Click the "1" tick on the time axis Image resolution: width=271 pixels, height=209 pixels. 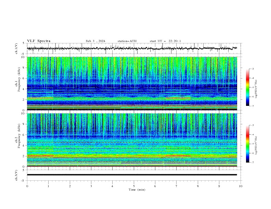(48, 186)
